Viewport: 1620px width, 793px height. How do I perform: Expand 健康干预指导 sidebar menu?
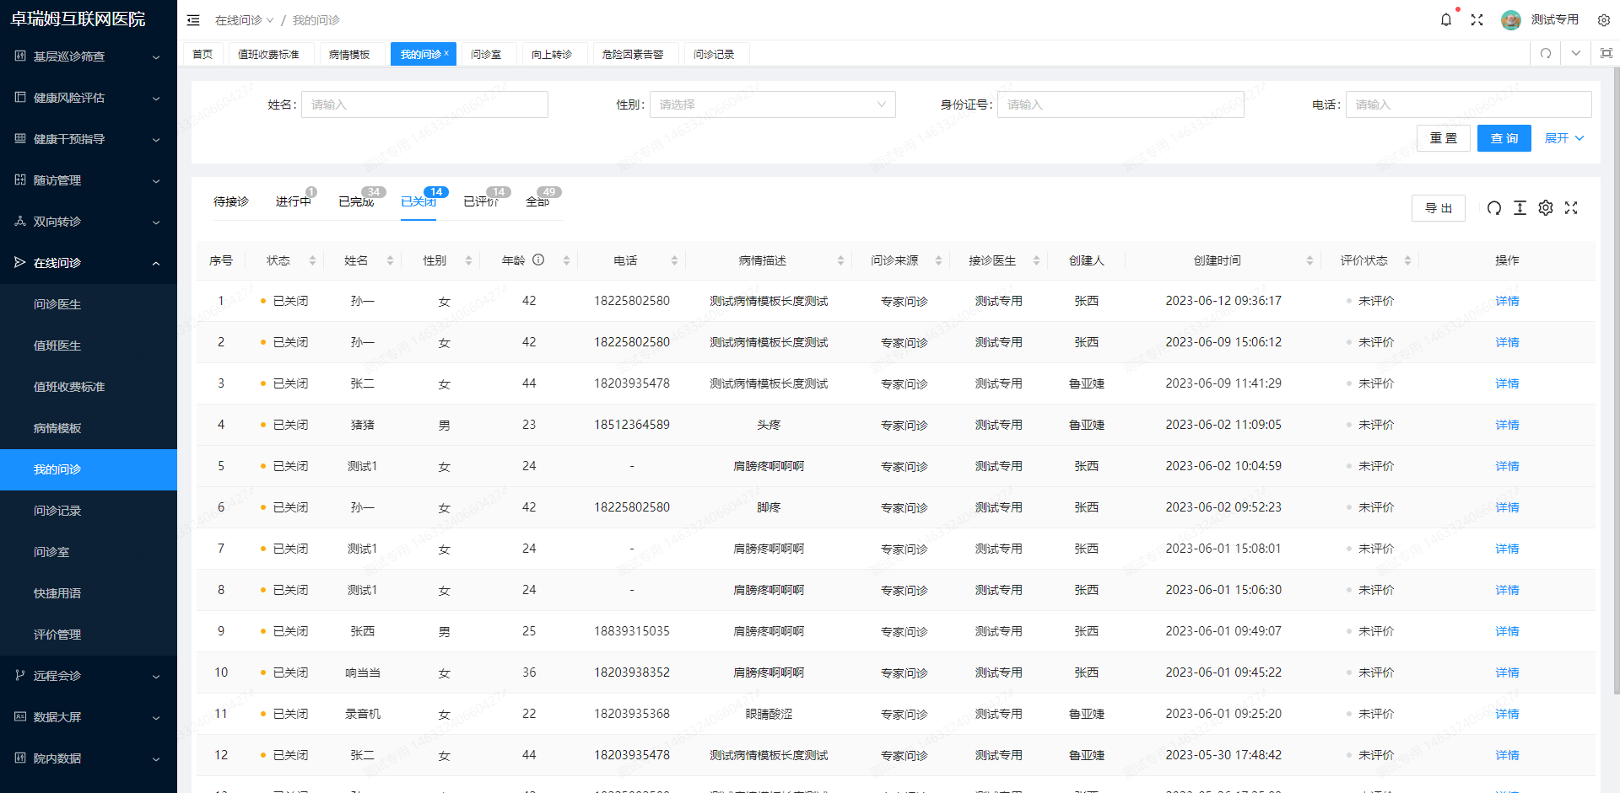89,139
